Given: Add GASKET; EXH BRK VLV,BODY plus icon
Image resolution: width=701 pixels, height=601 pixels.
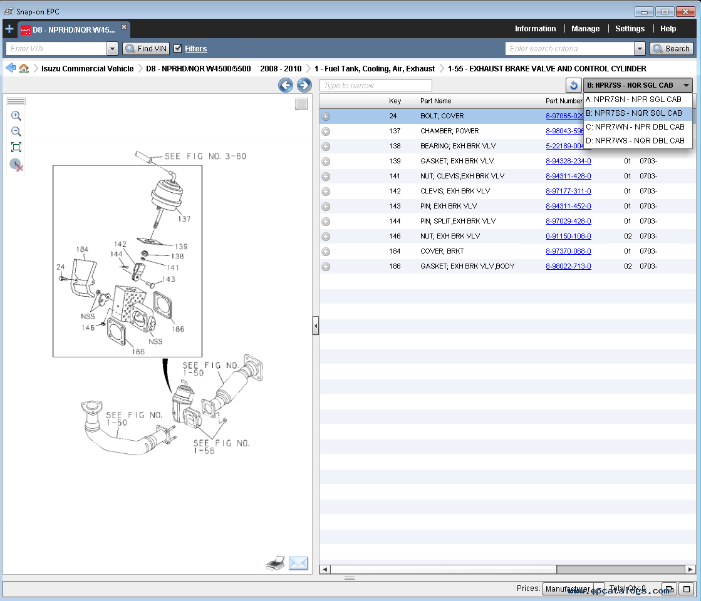Looking at the screenshot, I should 326,267.
